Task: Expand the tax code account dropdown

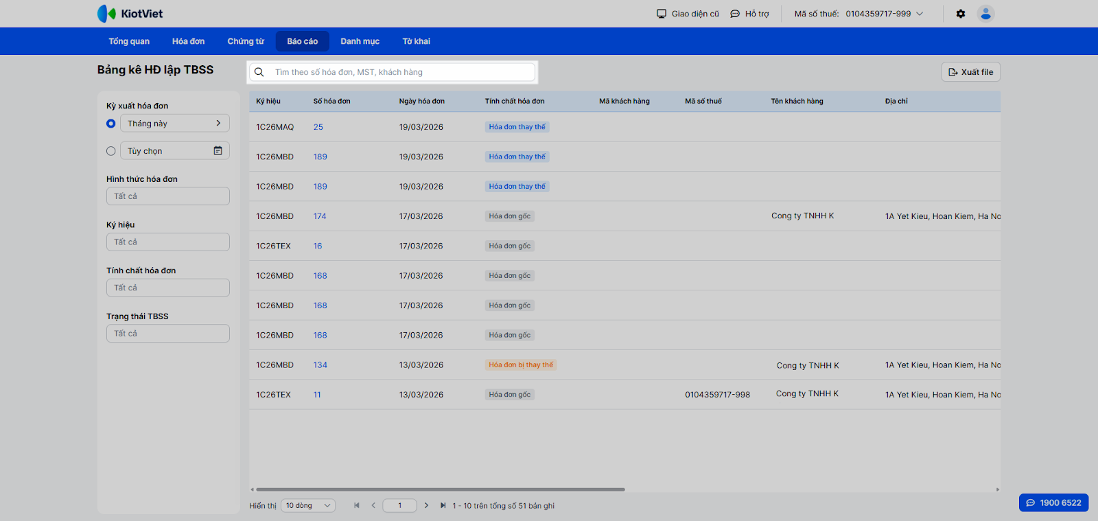Action: point(920,14)
